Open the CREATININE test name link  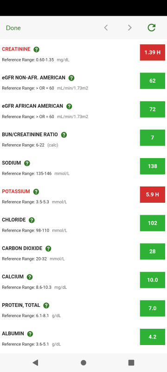(16, 49)
